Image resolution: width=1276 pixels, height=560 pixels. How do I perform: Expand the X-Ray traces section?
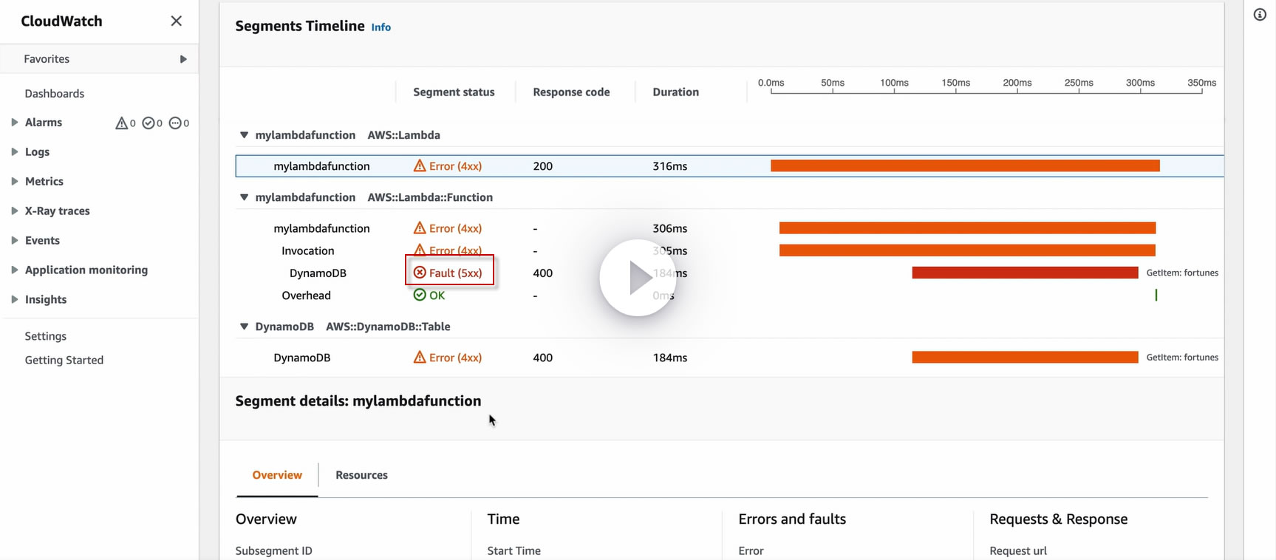pyautogui.click(x=14, y=211)
